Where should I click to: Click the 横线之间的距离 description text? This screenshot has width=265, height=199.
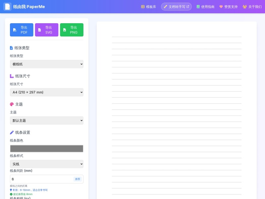pos(19,186)
